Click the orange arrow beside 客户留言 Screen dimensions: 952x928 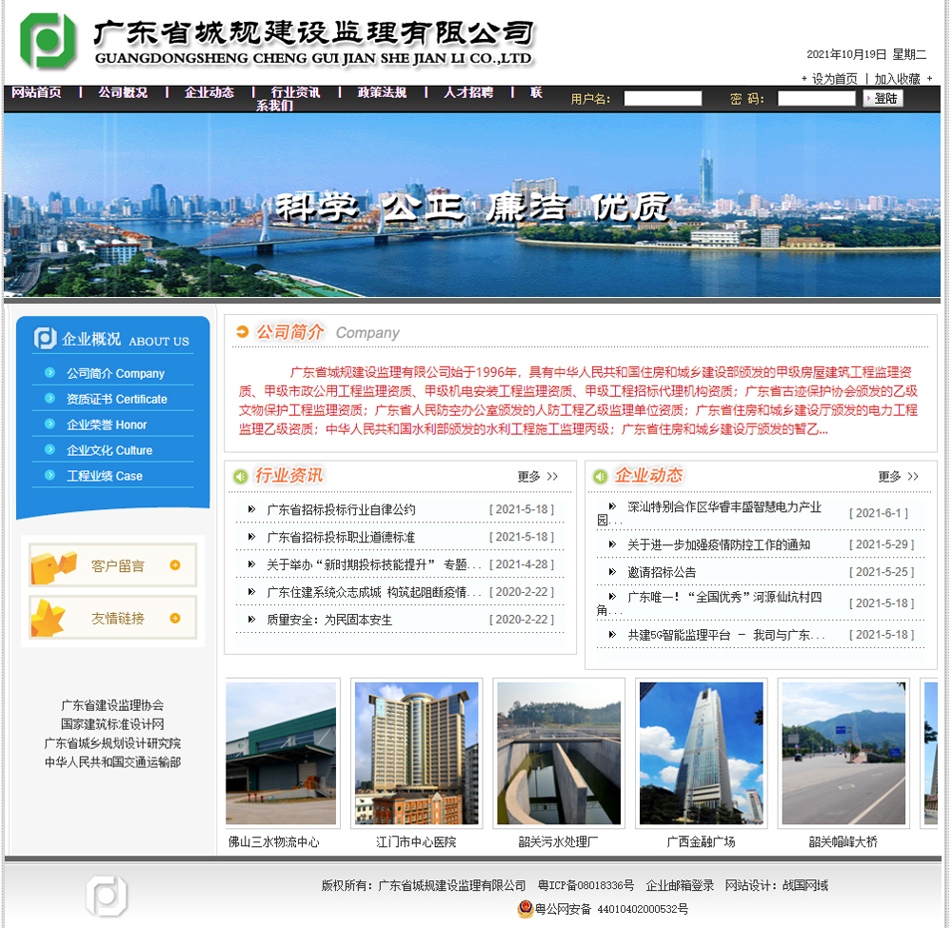tap(175, 565)
